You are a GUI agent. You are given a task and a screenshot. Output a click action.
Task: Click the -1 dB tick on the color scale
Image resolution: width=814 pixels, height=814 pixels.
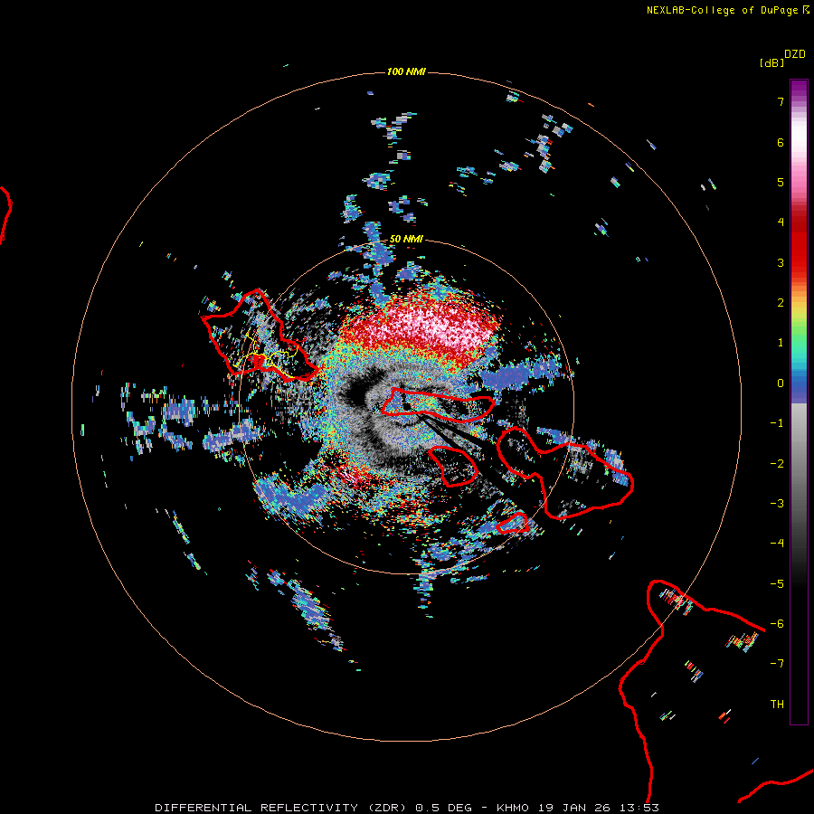[x=777, y=423]
